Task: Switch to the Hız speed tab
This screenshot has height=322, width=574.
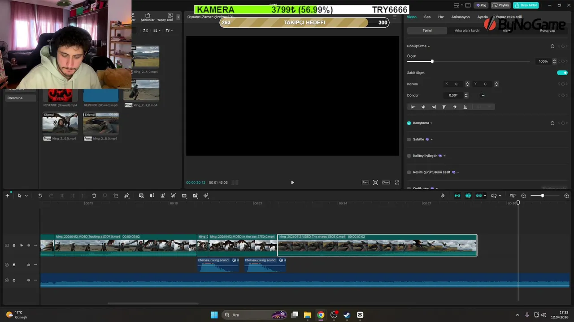Action: point(441,17)
